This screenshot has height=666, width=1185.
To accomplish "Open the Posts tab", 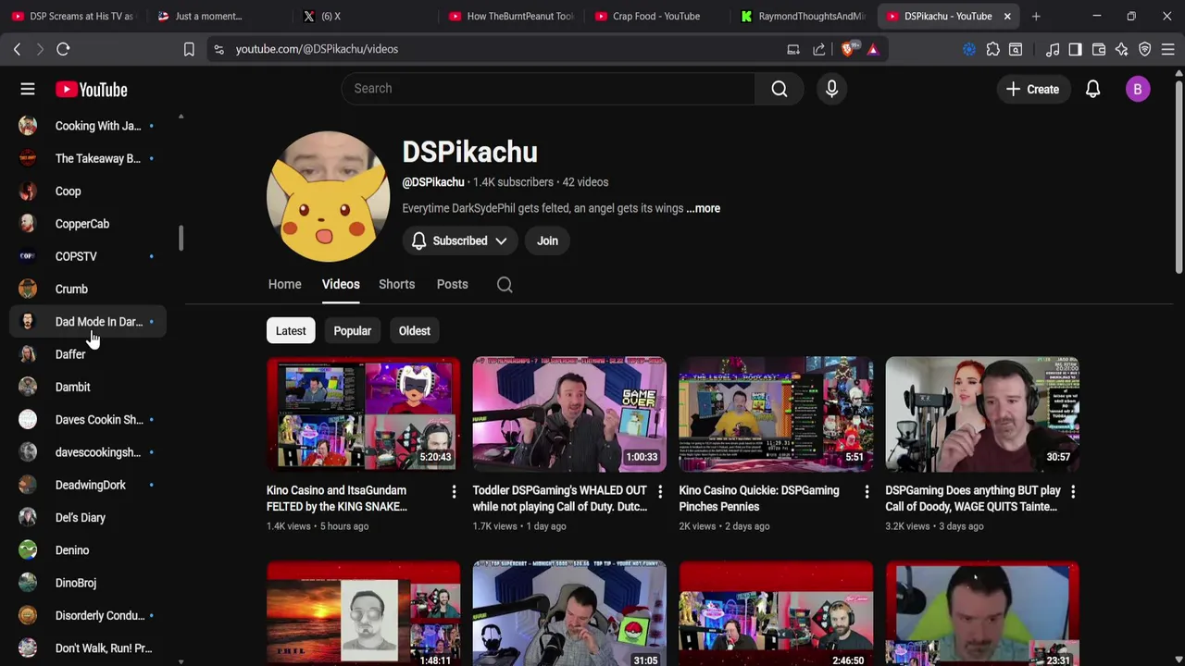I will 452,284.
